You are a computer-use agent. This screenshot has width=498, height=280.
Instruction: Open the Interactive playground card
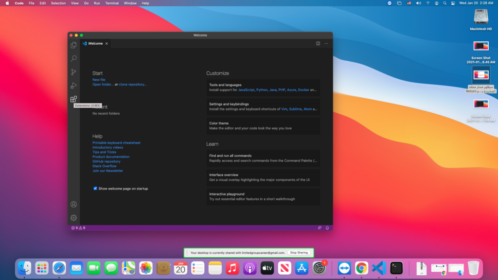point(263,196)
